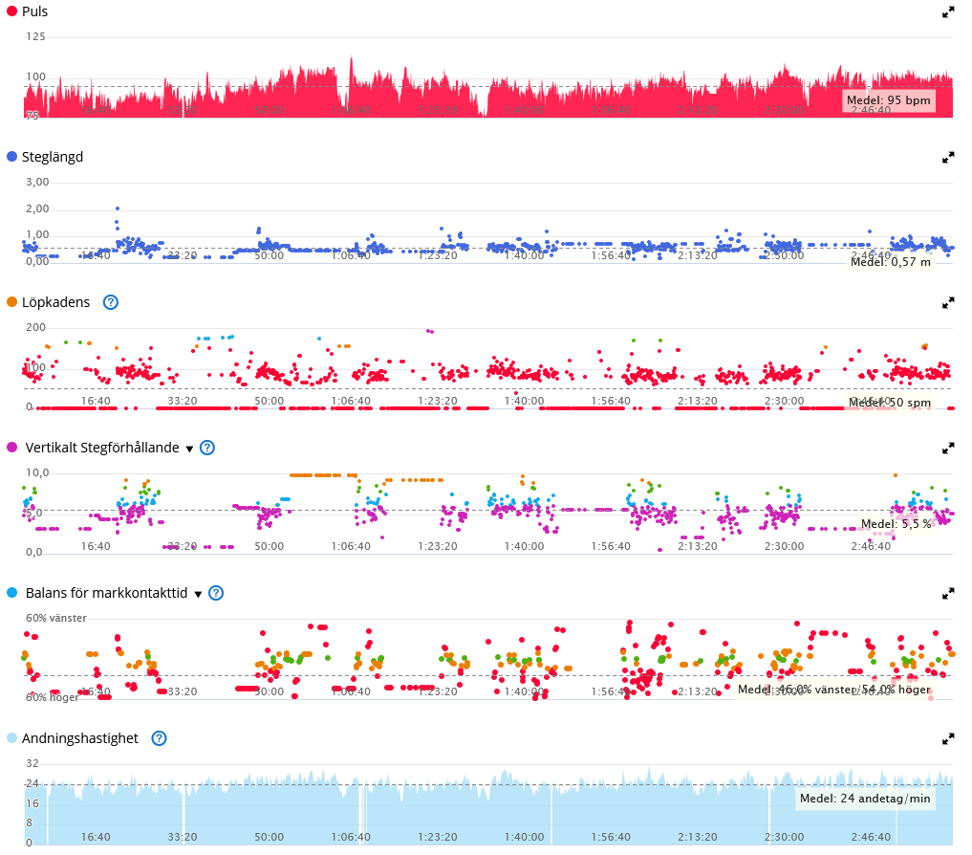Open help for Balans för markkontakttid
Viewport: 972px width, 855px height.
pos(216,593)
